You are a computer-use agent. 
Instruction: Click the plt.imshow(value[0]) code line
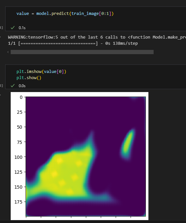coord(41,71)
